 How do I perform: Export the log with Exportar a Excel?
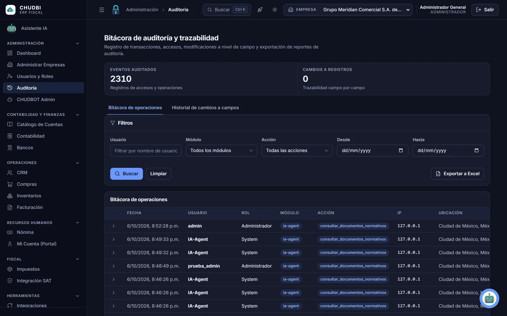coord(457,174)
